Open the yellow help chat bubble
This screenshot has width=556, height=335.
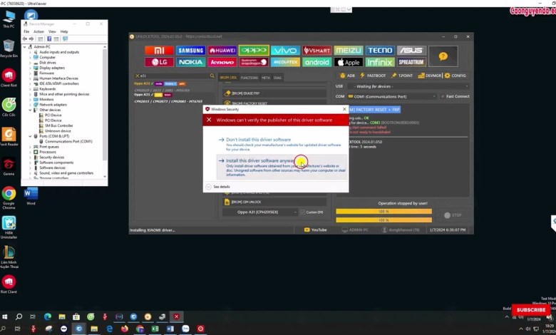tap(443, 56)
